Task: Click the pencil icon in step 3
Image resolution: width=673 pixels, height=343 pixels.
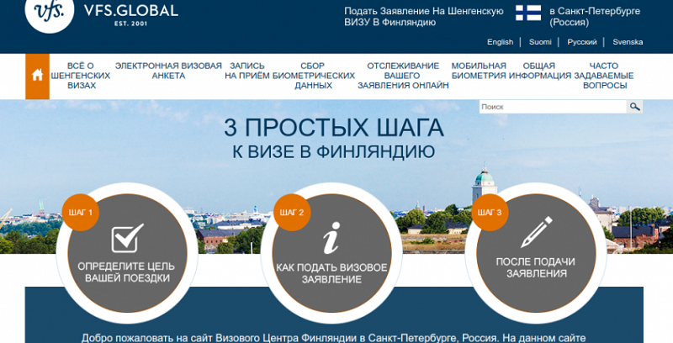Action: coord(537,231)
